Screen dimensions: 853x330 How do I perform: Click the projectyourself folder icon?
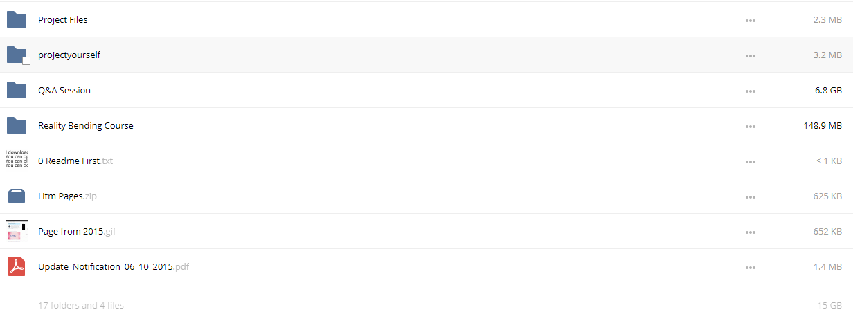point(17,55)
